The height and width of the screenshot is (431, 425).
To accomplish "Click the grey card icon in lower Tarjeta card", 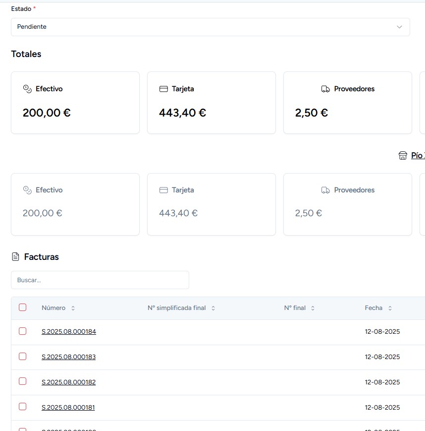I will 163,190.
